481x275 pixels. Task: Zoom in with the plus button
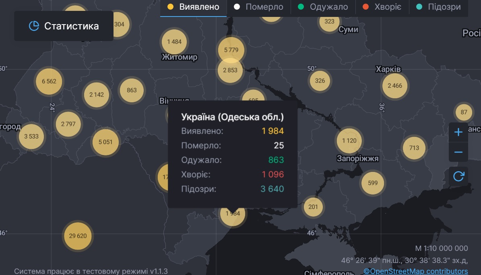tap(458, 132)
